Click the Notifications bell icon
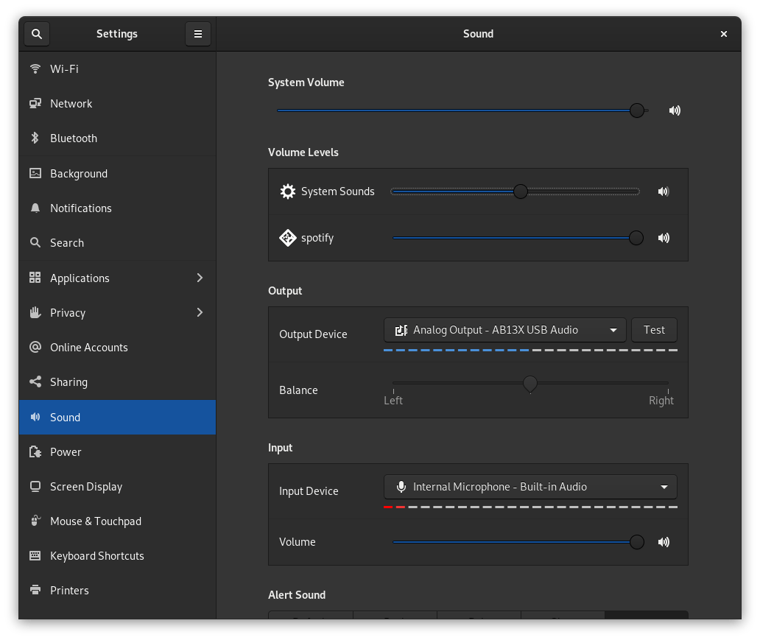The height and width of the screenshot is (640, 760). (35, 208)
